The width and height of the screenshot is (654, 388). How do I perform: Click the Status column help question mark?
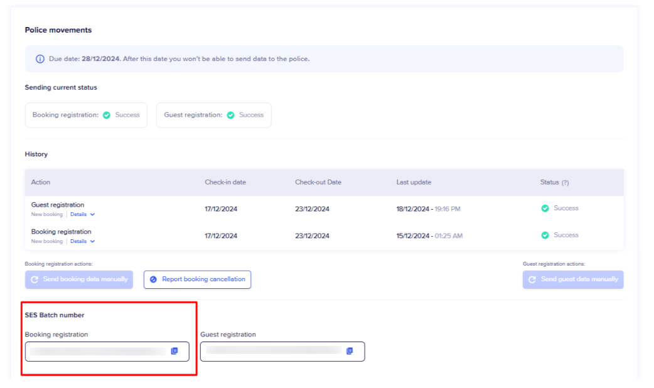(x=565, y=183)
